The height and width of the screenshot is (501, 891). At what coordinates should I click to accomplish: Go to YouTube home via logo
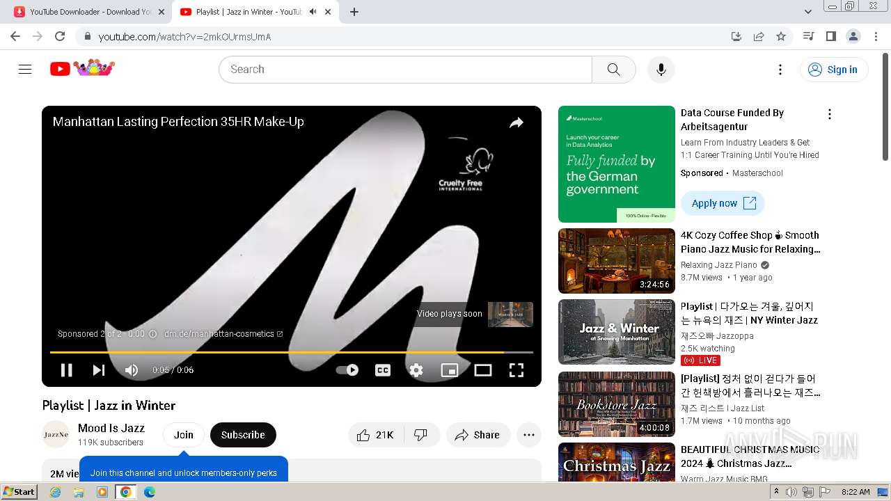(82, 69)
